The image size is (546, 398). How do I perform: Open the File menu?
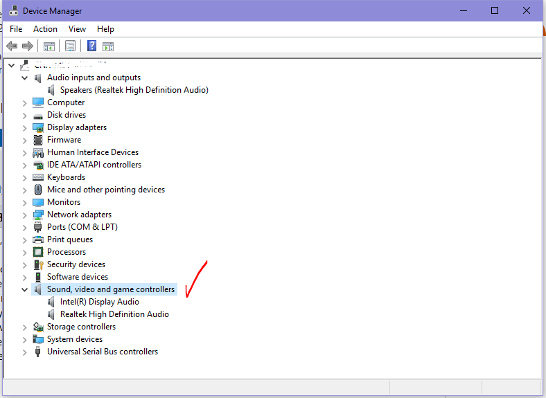16,29
